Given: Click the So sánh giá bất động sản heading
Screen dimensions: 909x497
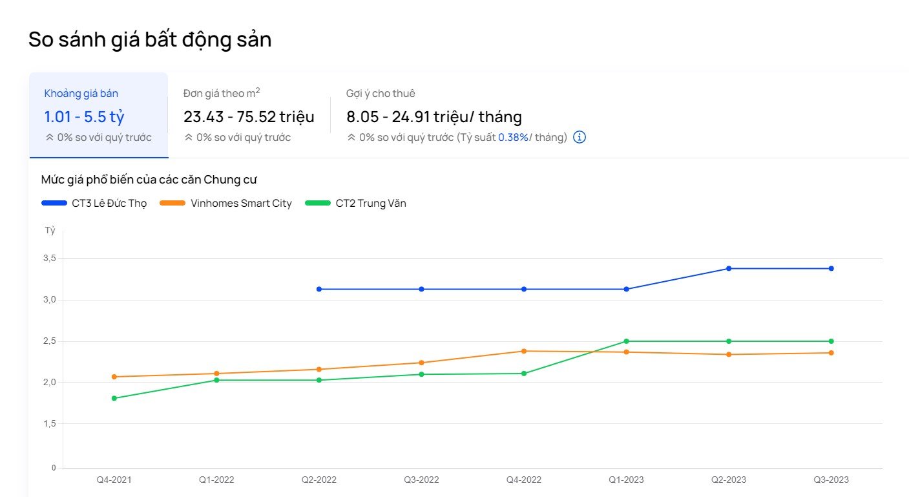Looking at the screenshot, I should [x=150, y=39].
